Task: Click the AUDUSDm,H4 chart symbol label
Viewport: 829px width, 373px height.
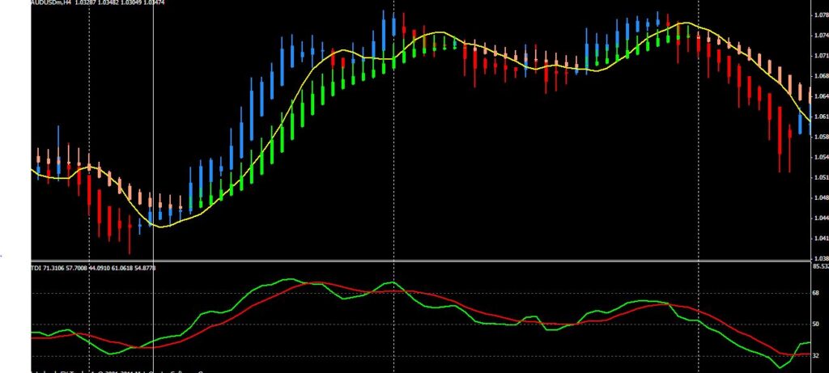Action: pos(51,2)
